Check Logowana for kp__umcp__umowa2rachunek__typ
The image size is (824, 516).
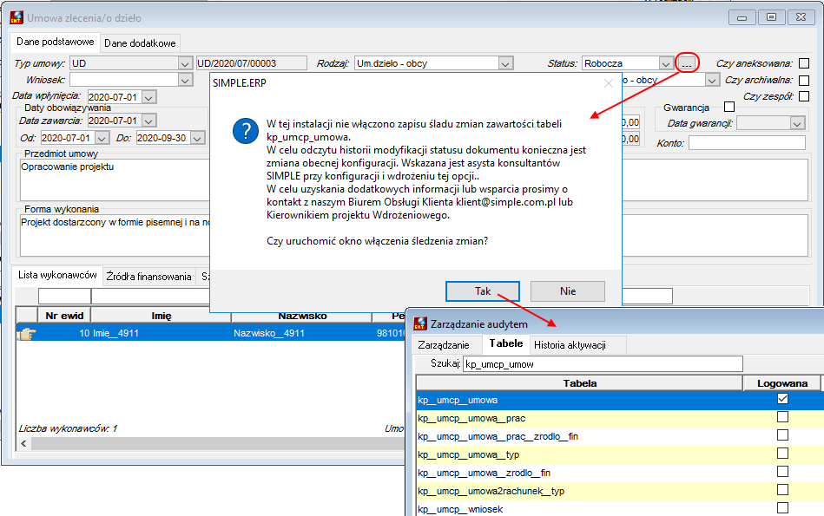click(x=782, y=490)
